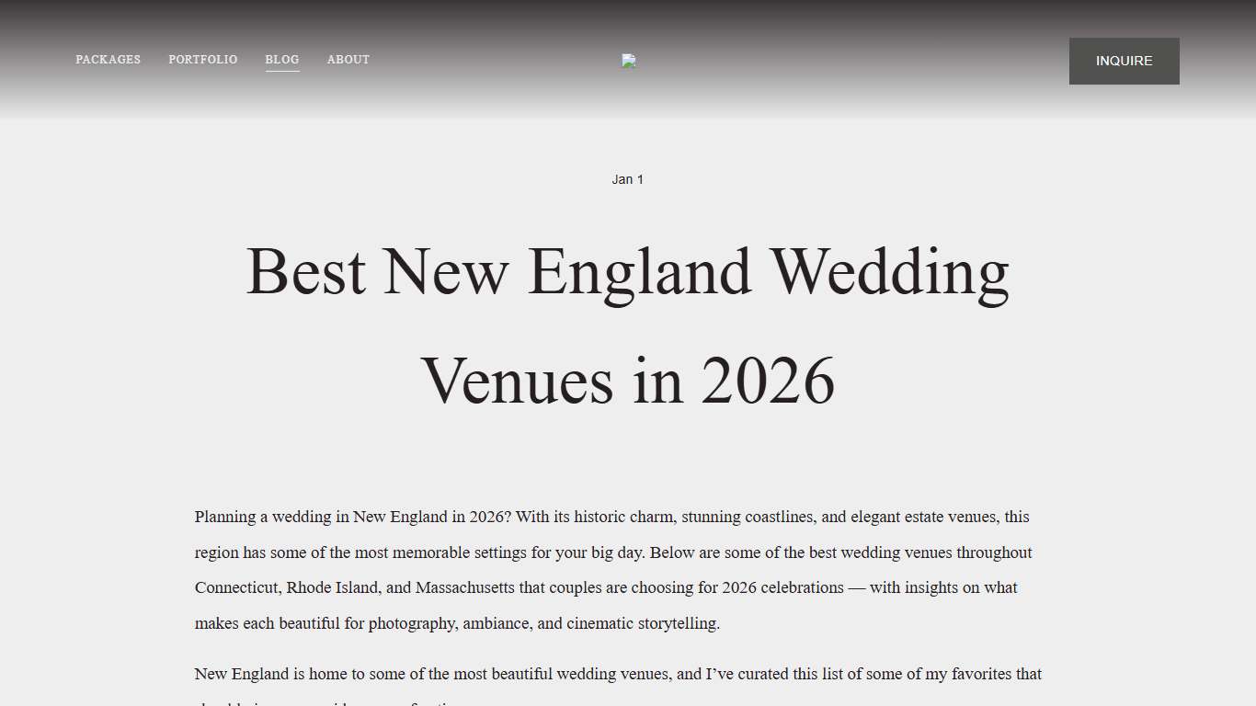The image size is (1256, 706).
Task: Open the PORTFOLIO page
Action: tap(203, 59)
